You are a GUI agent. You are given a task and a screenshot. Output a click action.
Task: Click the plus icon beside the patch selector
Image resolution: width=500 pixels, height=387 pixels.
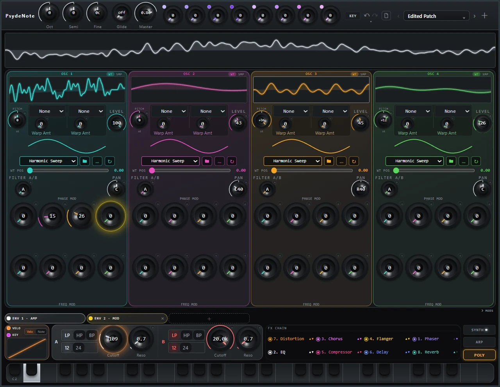click(485, 16)
